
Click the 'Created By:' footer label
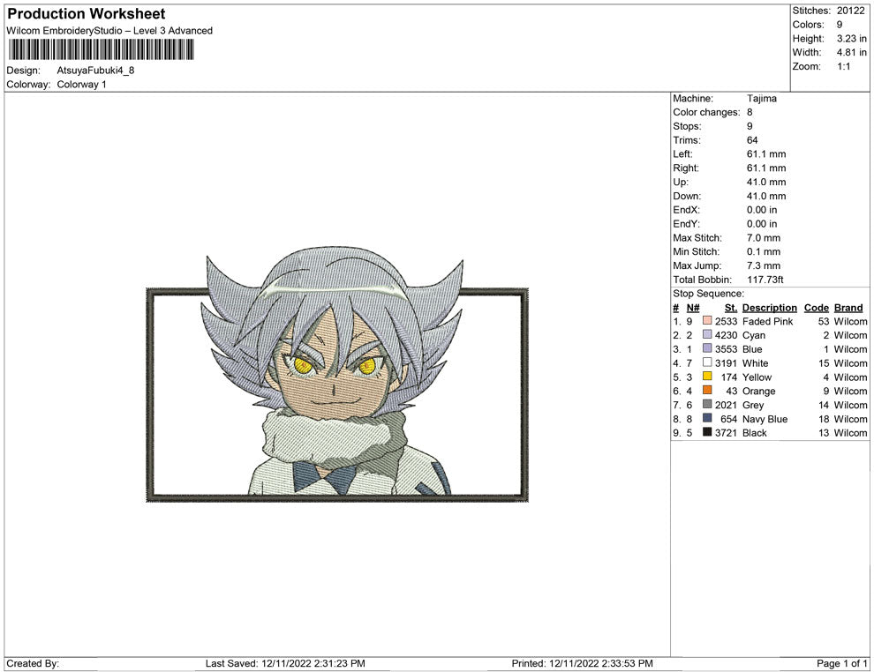33,663
